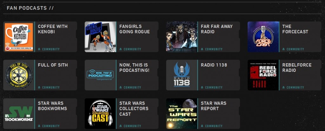Image resolution: width=325 pixels, height=131 pixels.
Task: Open Full of Sith podcast logo
Action: coord(19,75)
